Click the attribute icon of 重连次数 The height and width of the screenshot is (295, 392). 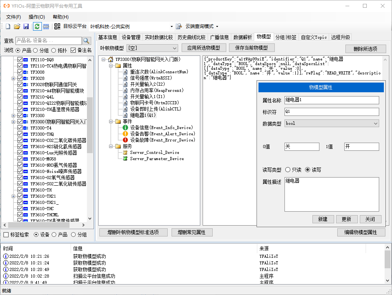125,72
